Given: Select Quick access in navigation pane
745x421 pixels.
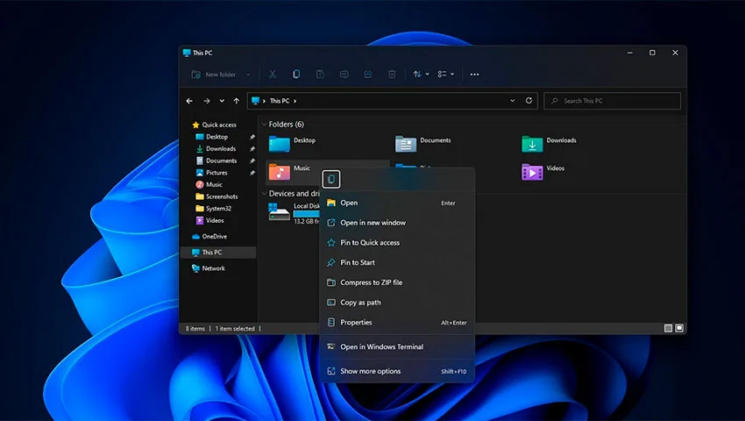Looking at the screenshot, I should (214, 125).
